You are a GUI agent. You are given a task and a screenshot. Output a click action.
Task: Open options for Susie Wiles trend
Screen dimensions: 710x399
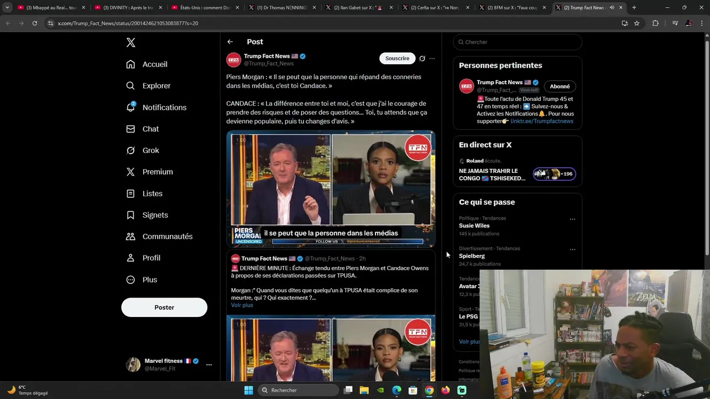pos(572,219)
